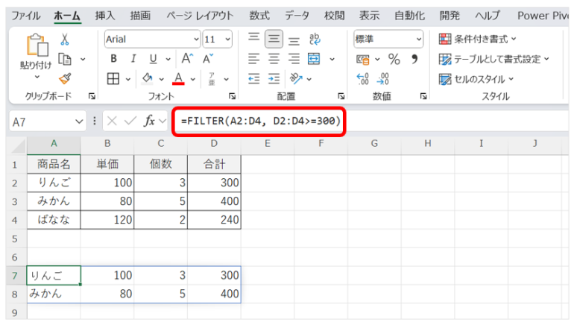
Task: Switch to the データ tab
Action: pos(297,16)
